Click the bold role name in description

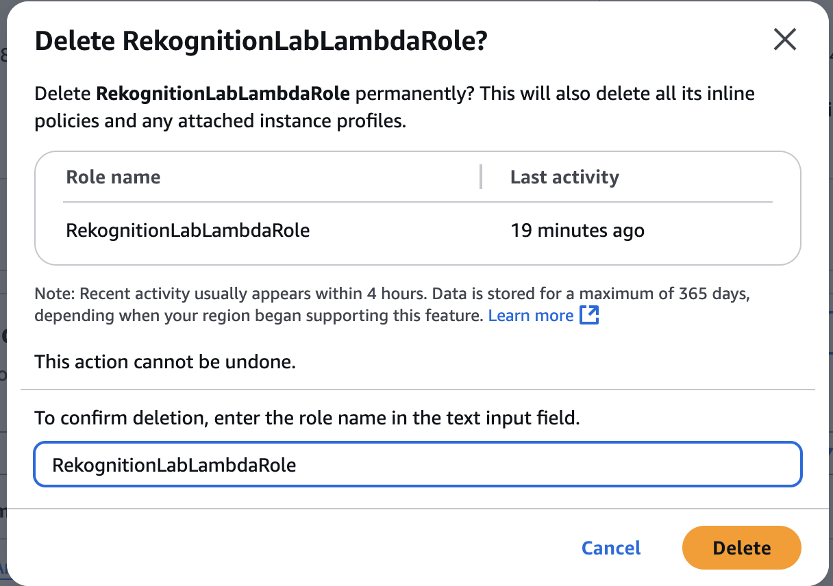pos(223,93)
